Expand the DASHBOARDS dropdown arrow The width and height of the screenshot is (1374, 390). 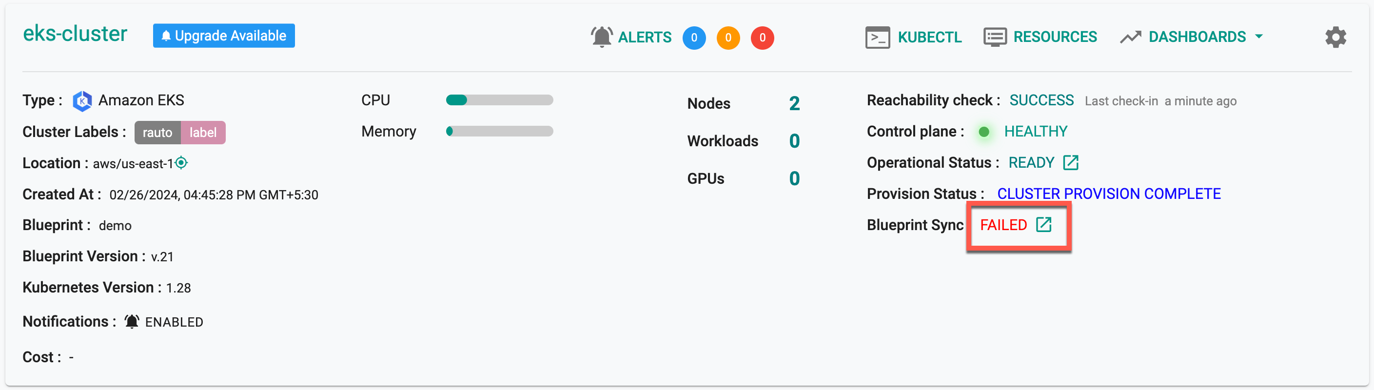coord(1259,37)
